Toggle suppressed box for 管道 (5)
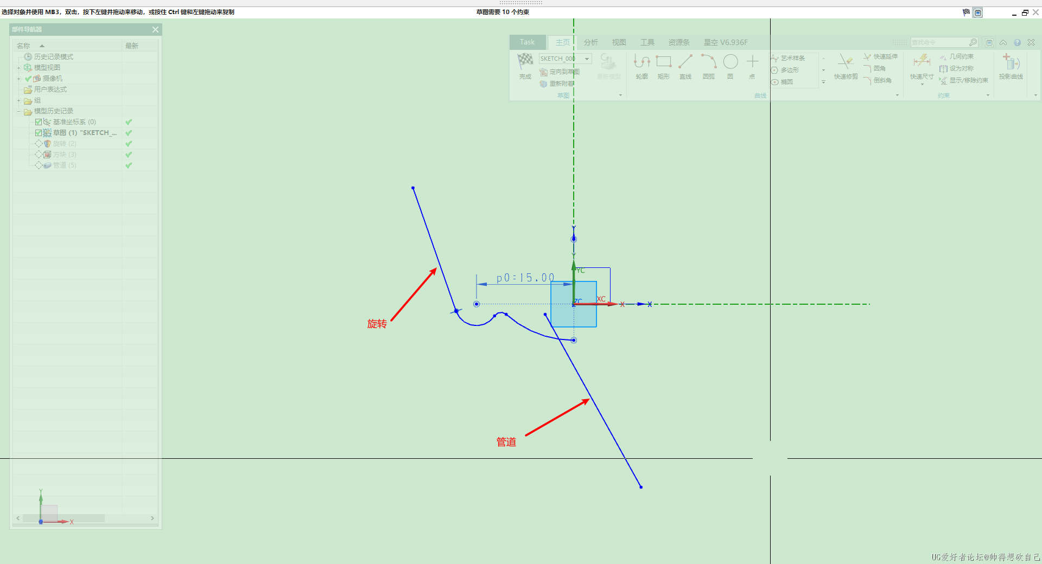This screenshot has width=1042, height=564. (x=39, y=165)
